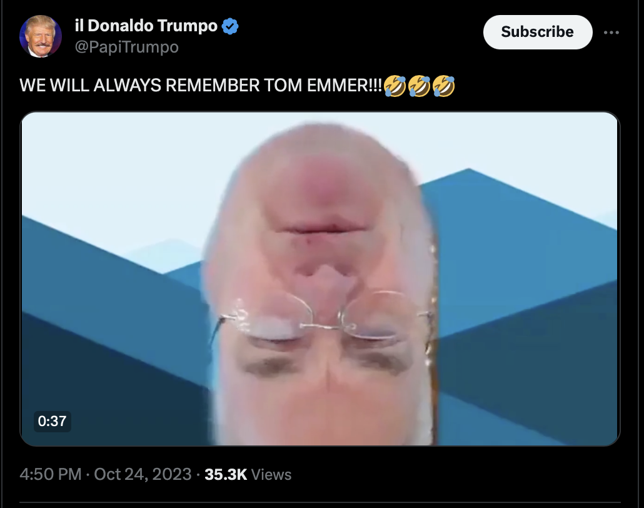Click the 0:37 video duration badge
This screenshot has width=644, height=508.
(52, 421)
